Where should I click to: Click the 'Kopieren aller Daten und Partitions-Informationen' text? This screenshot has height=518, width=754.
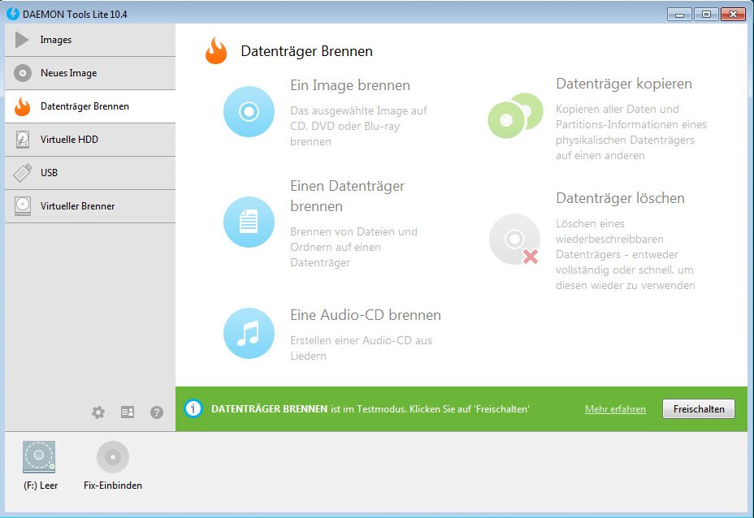click(630, 132)
